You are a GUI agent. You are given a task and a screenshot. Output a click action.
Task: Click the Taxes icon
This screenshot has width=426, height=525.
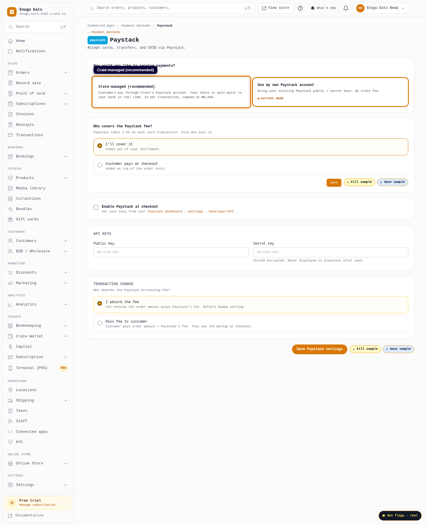point(10,411)
